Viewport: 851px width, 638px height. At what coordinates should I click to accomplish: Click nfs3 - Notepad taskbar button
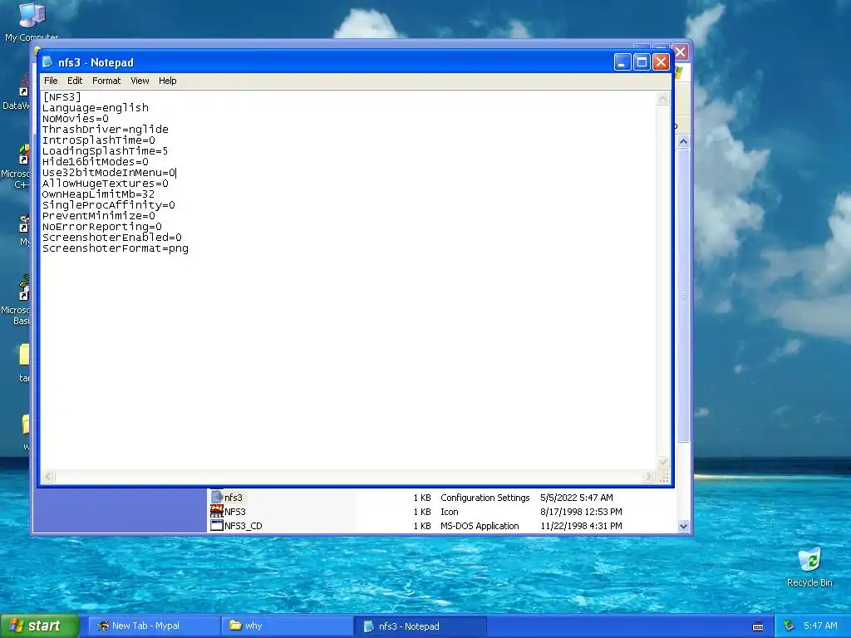coord(421,626)
